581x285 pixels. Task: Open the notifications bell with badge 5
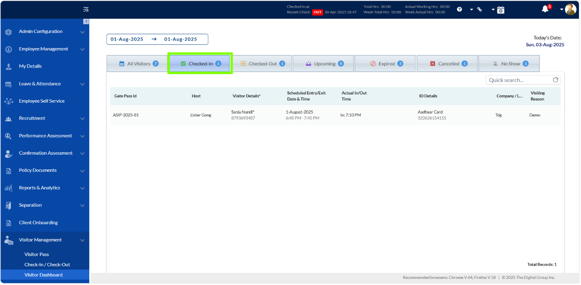click(545, 9)
